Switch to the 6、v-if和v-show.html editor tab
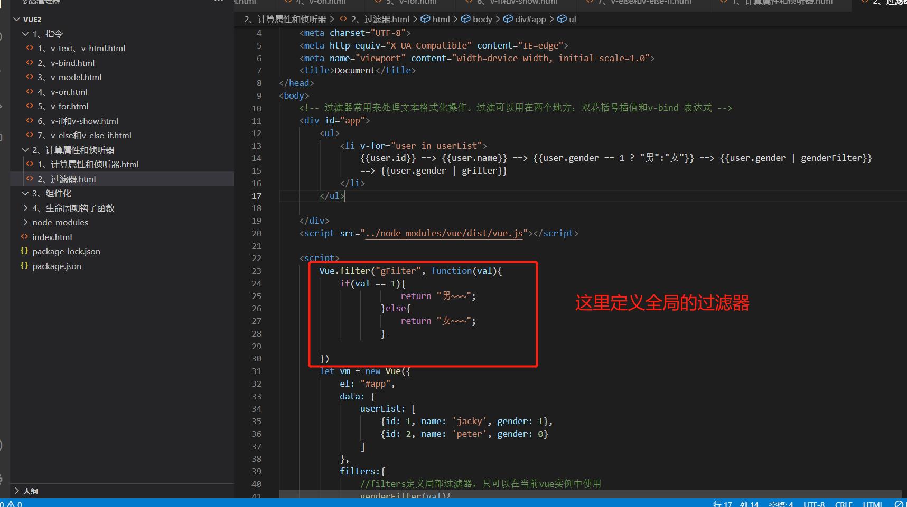 coord(517,2)
